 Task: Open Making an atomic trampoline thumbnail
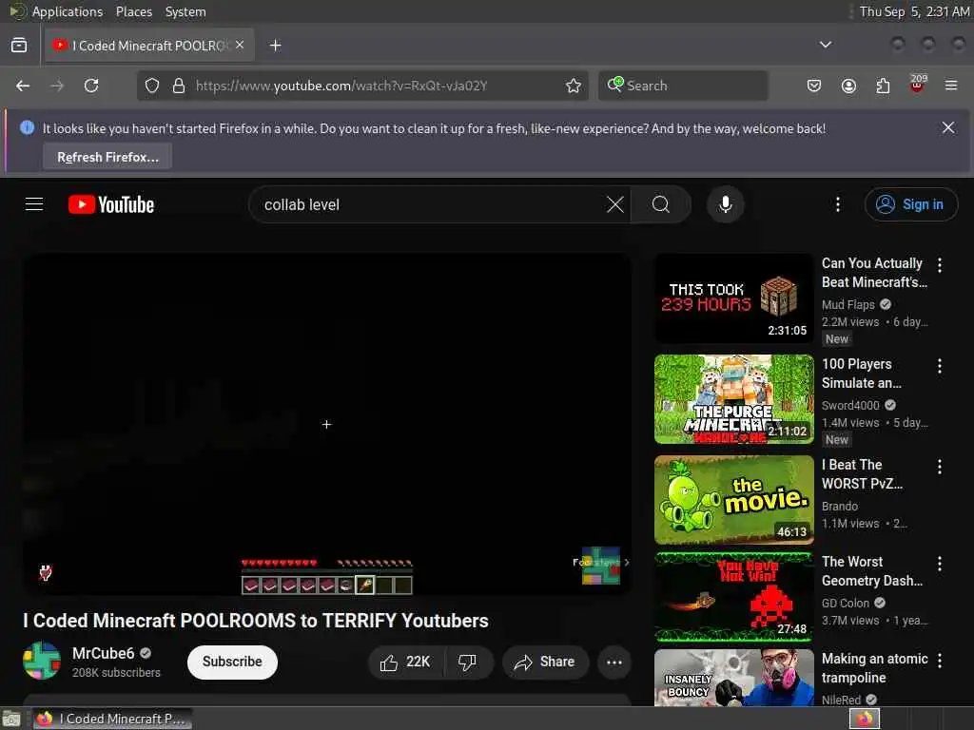[733, 678]
